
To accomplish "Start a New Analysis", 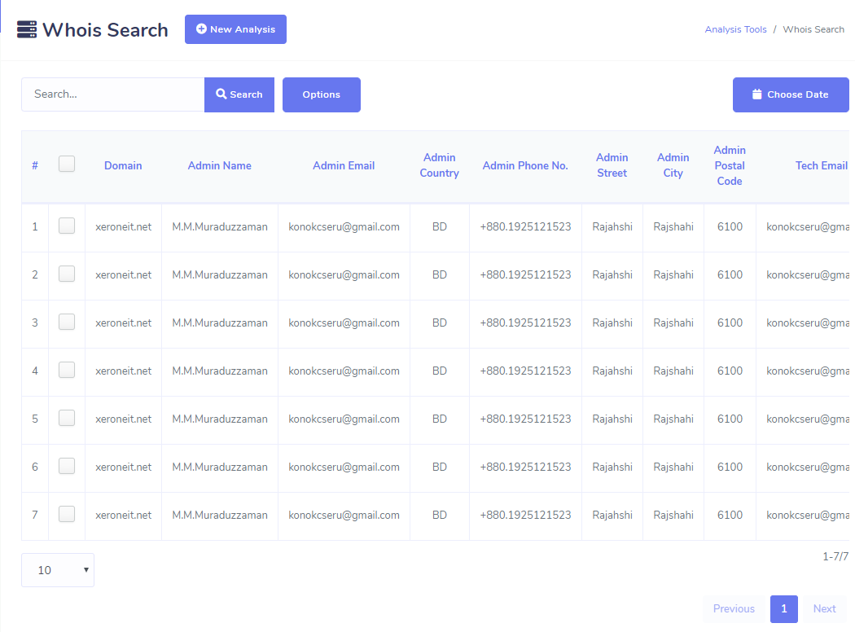I will coord(235,29).
